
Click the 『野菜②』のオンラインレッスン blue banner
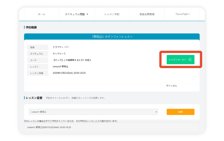112,37
